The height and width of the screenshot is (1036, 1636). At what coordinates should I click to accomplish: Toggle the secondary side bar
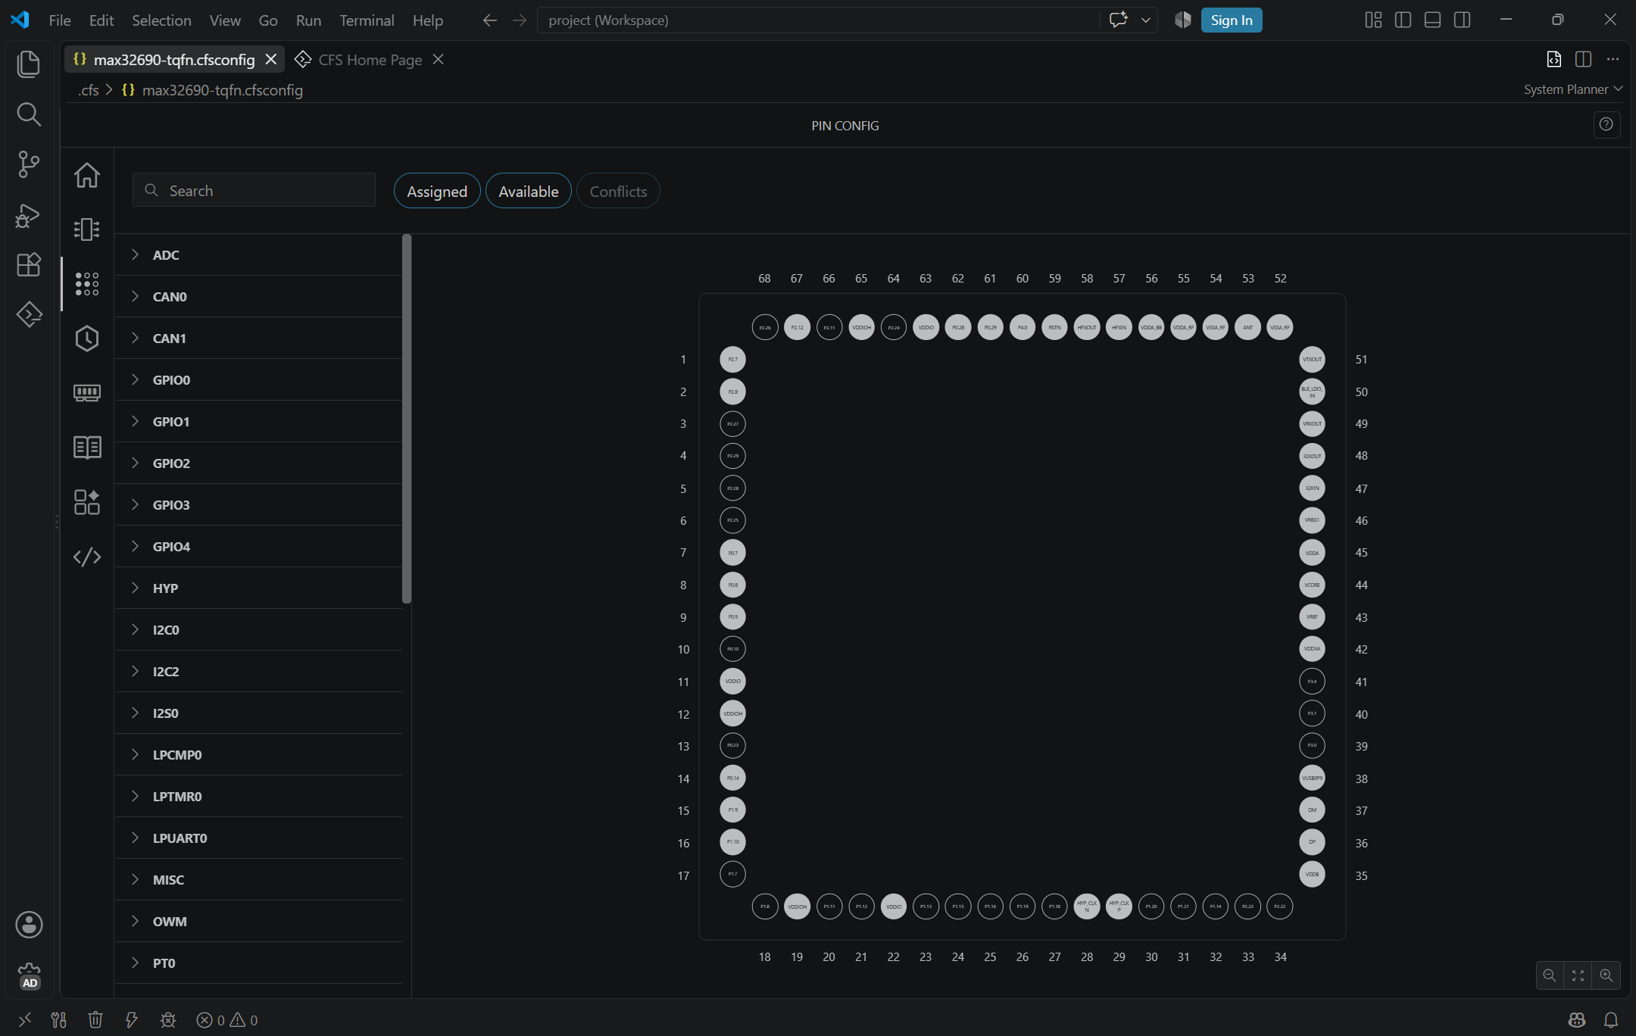pyautogui.click(x=1462, y=20)
